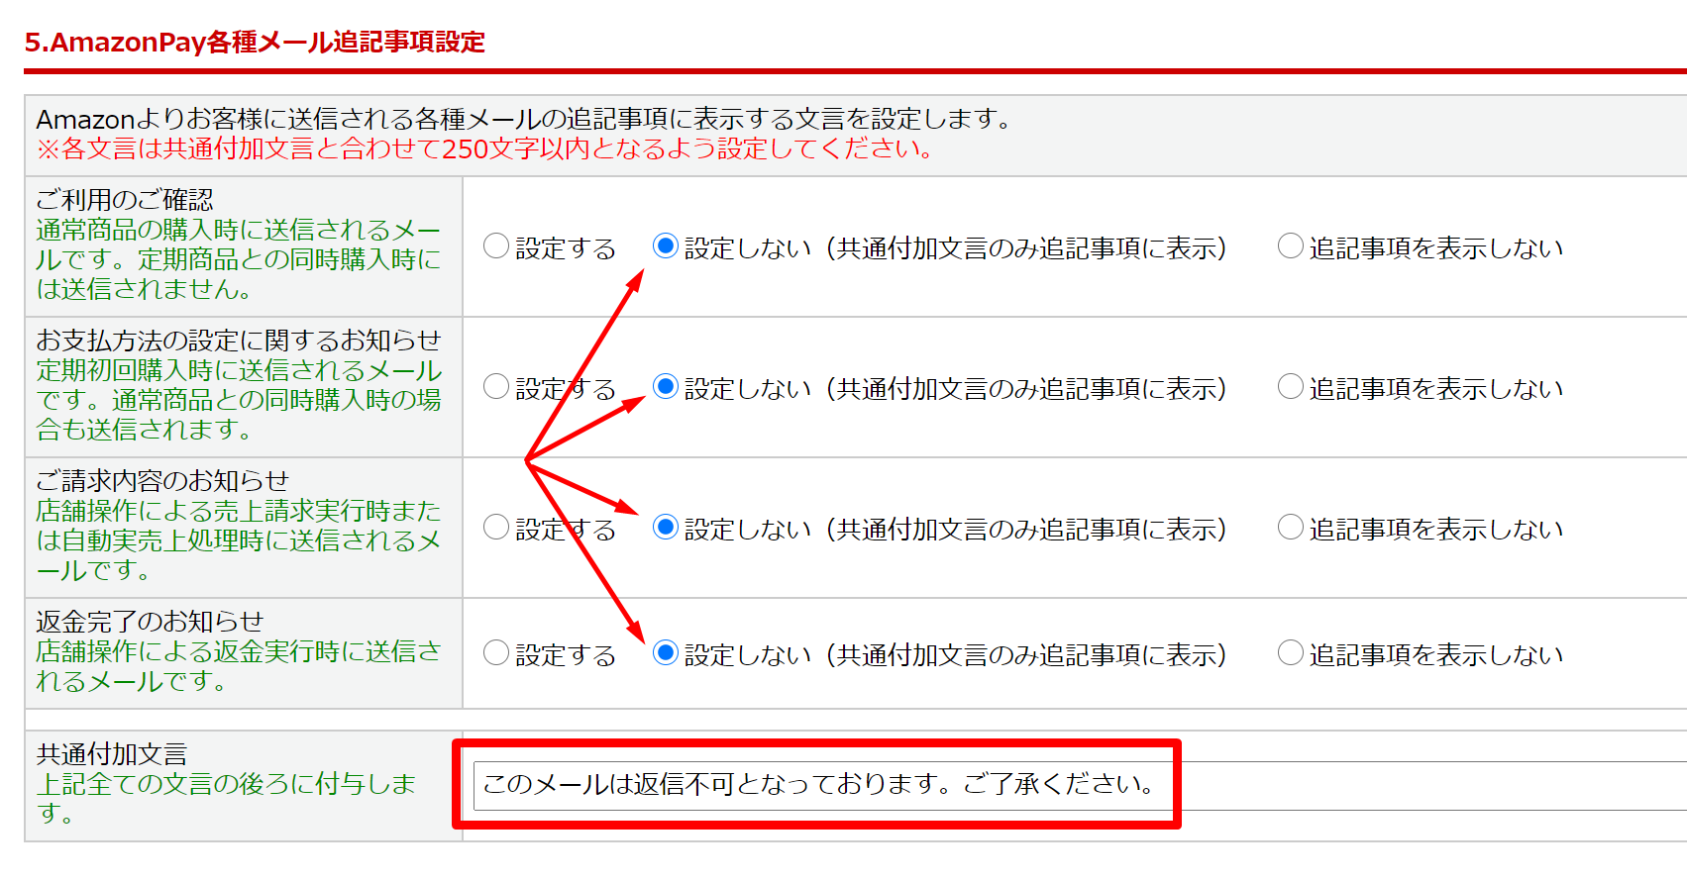Select 設定する for 返金完了のお知らせ

pyautogui.click(x=496, y=653)
